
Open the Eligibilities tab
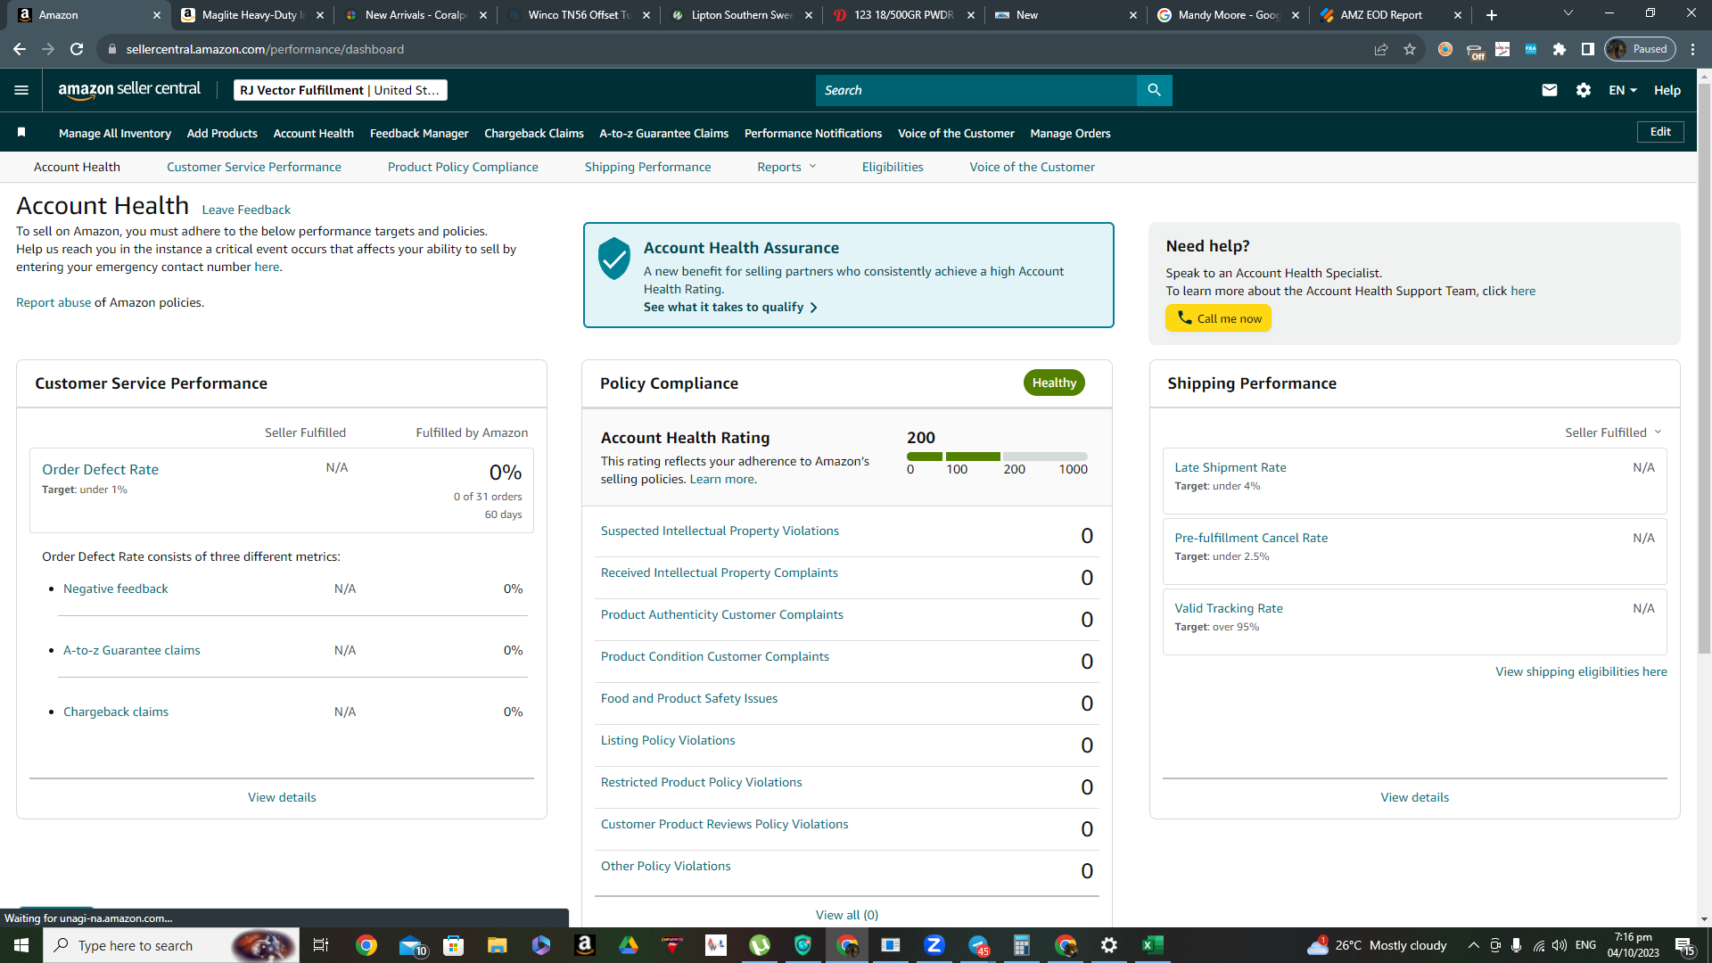(x=893, y=167)
